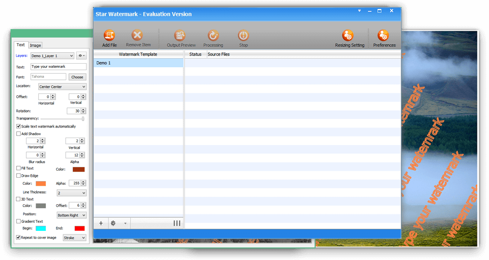Screen dimensions: 489x260
Task: Click the shadow Alpha spinner showing 12
Action: pyautogui.click(x=75, y=155)
